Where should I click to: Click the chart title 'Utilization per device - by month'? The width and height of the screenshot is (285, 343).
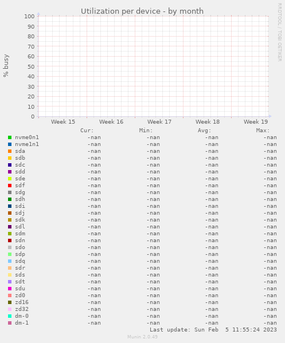coord(142,11)
